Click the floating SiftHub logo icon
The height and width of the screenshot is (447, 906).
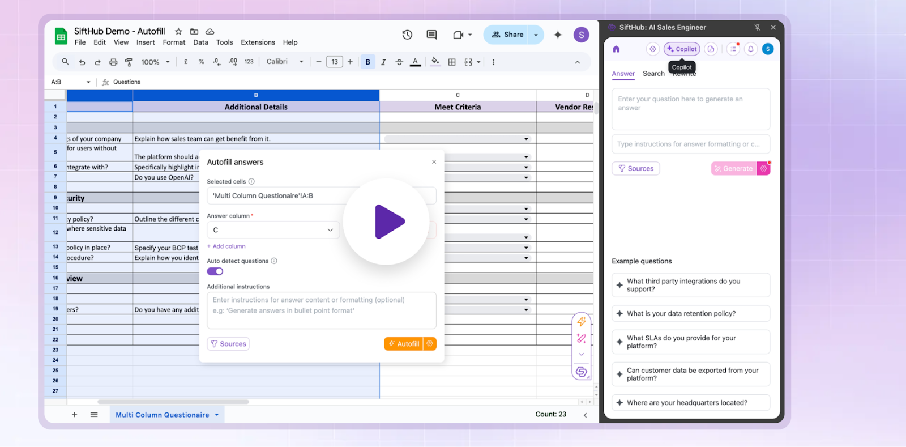[x=582, y=372]
